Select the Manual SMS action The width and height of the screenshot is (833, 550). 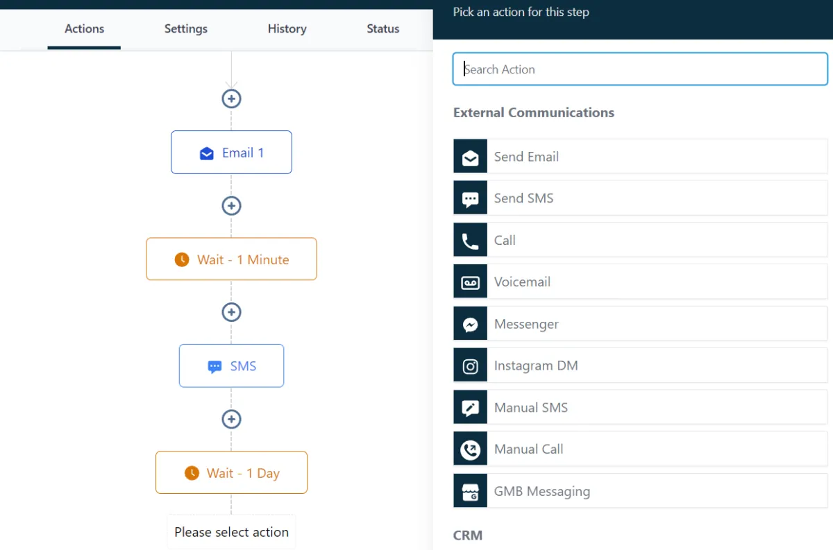tap(640, 408)
